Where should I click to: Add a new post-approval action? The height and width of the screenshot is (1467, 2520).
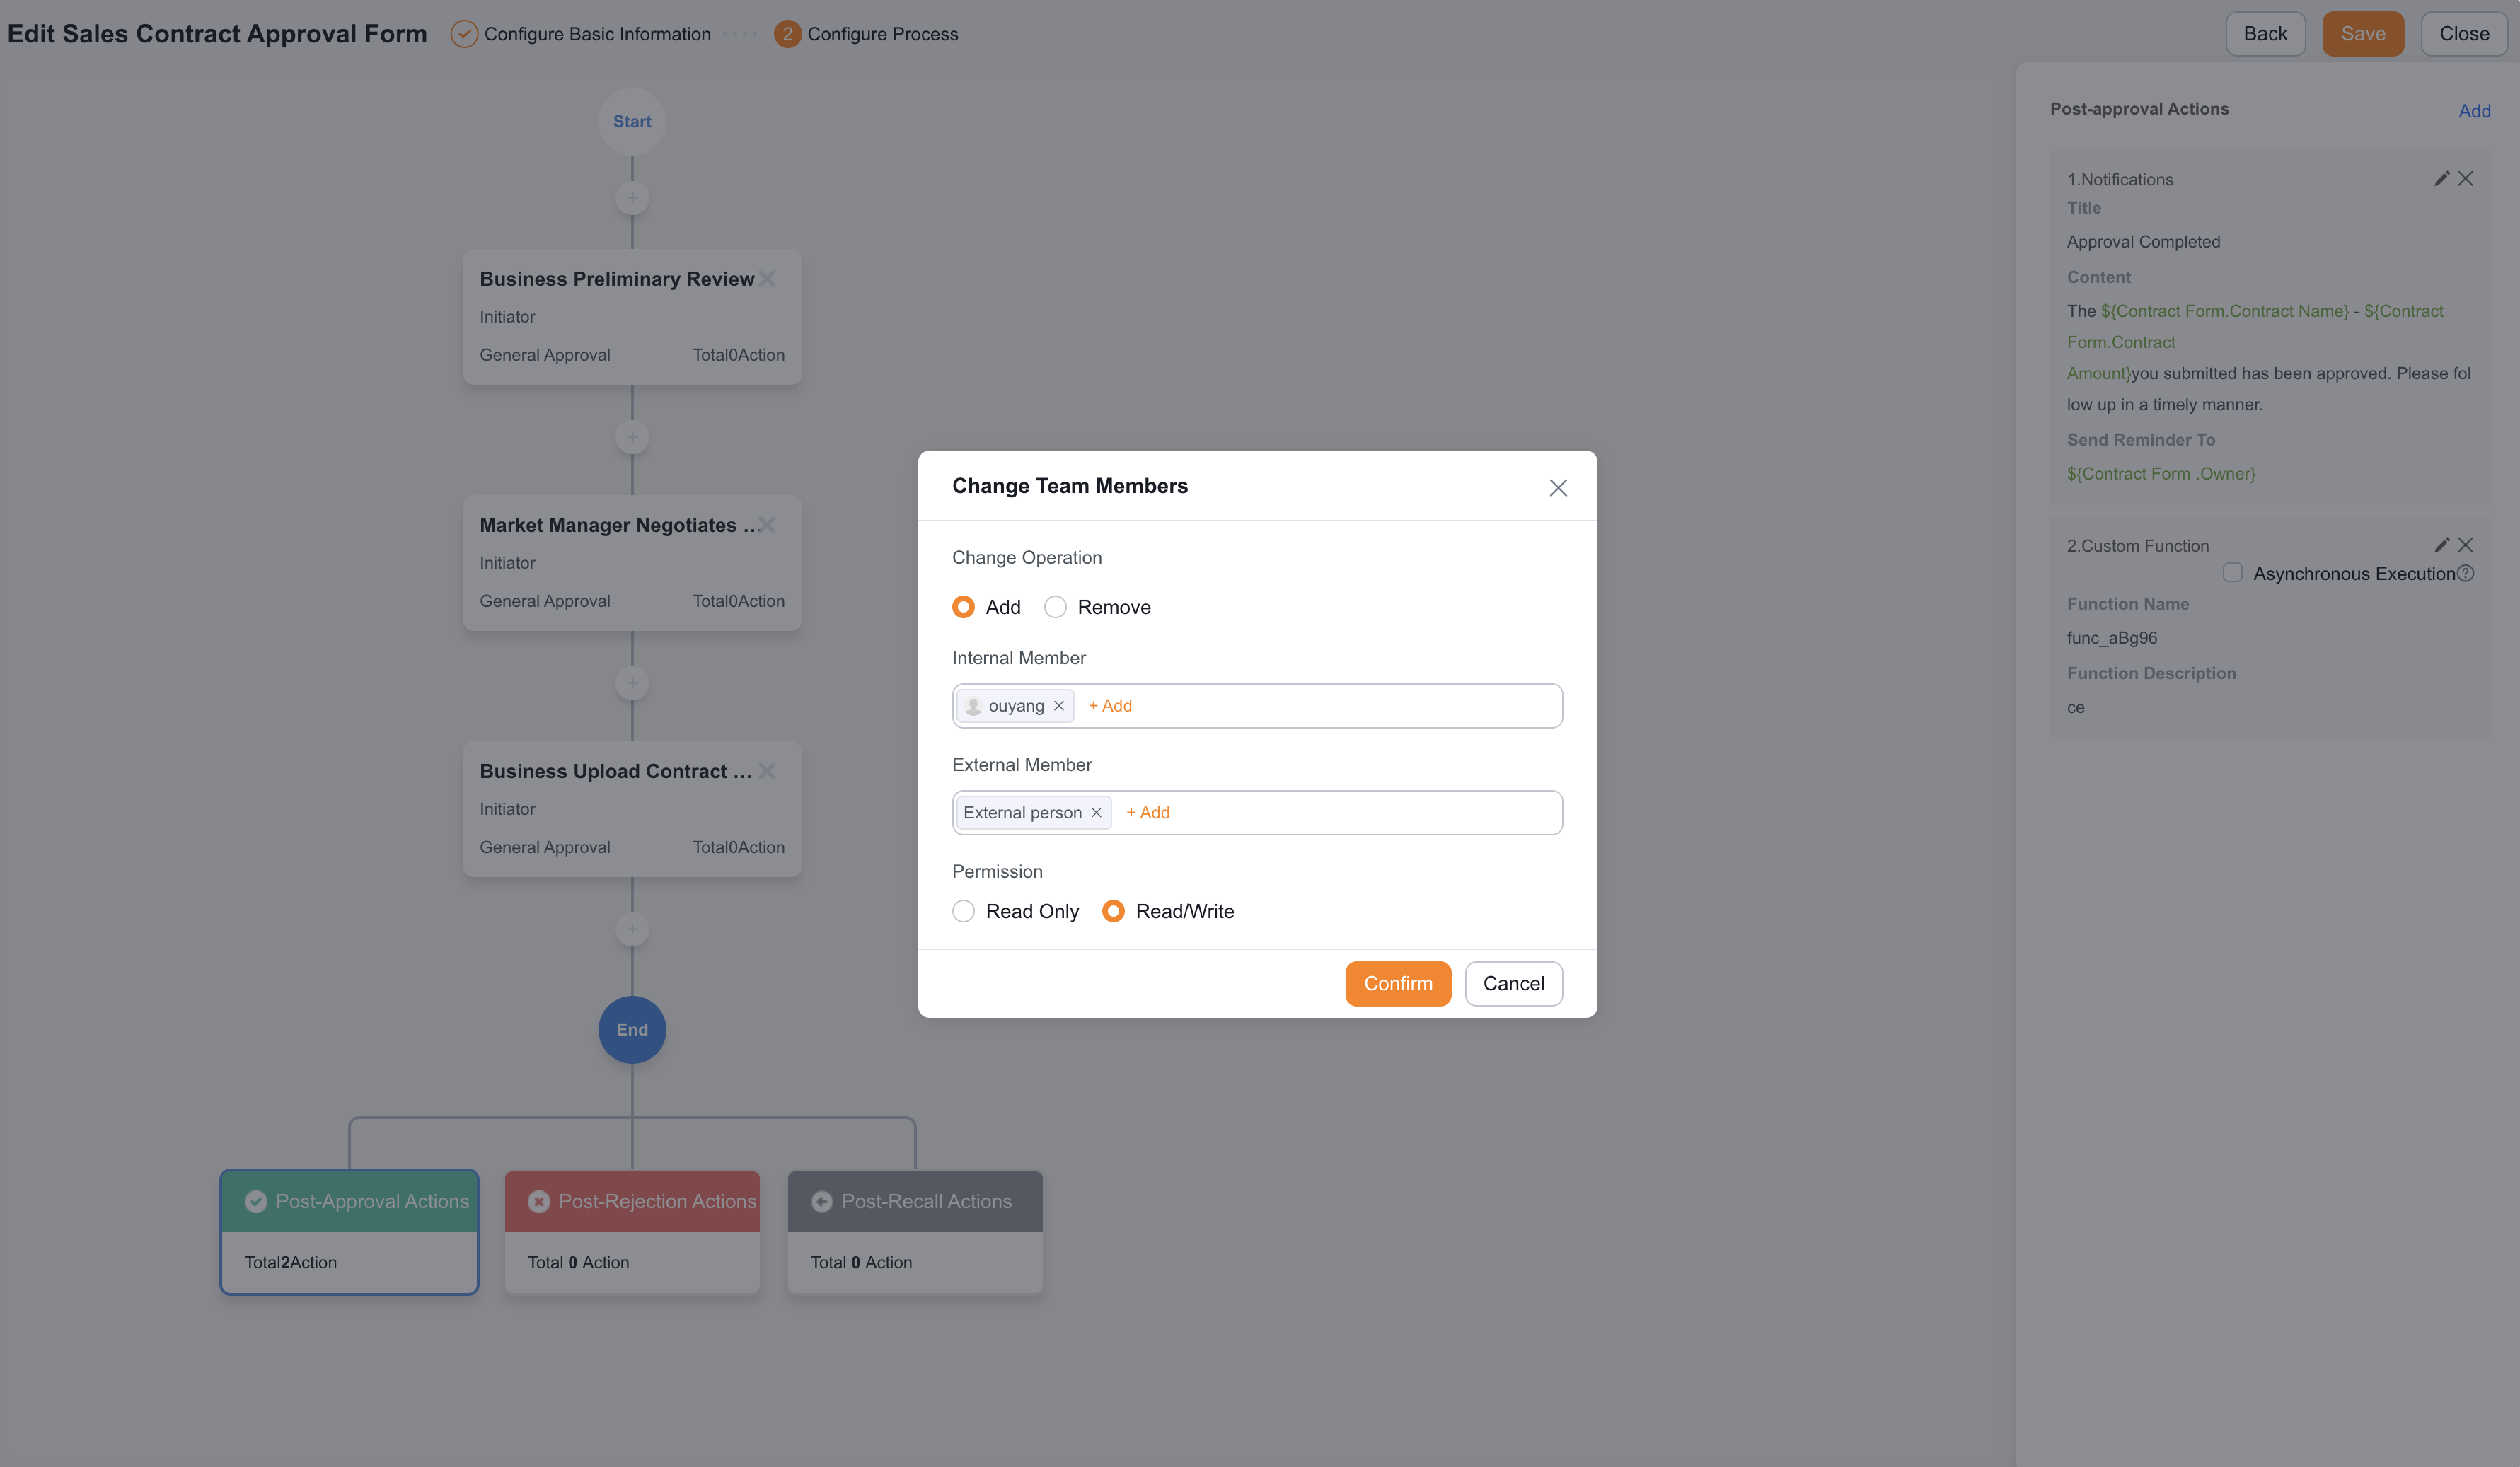point(2474,111)
